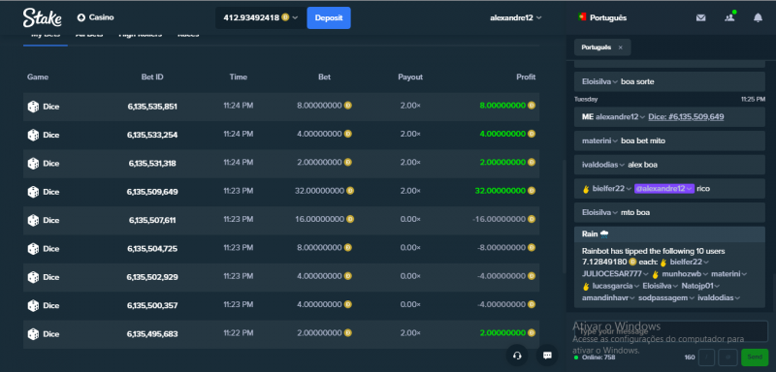Click coin icon beside -16.00000000 profit

[532, 219]
